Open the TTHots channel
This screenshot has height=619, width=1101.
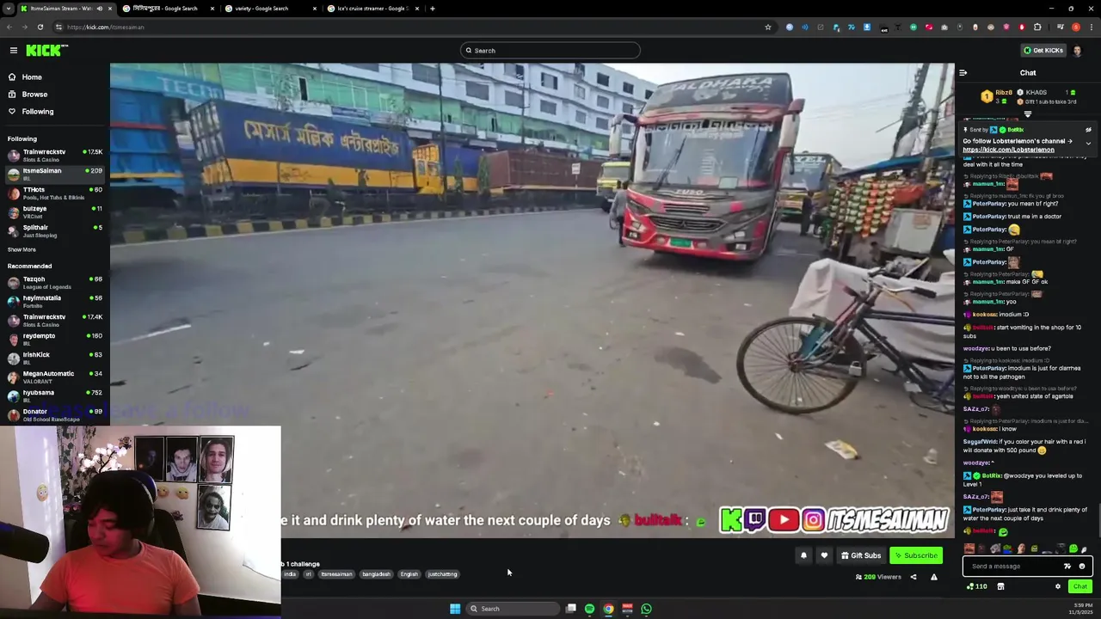tap(55, 193)
